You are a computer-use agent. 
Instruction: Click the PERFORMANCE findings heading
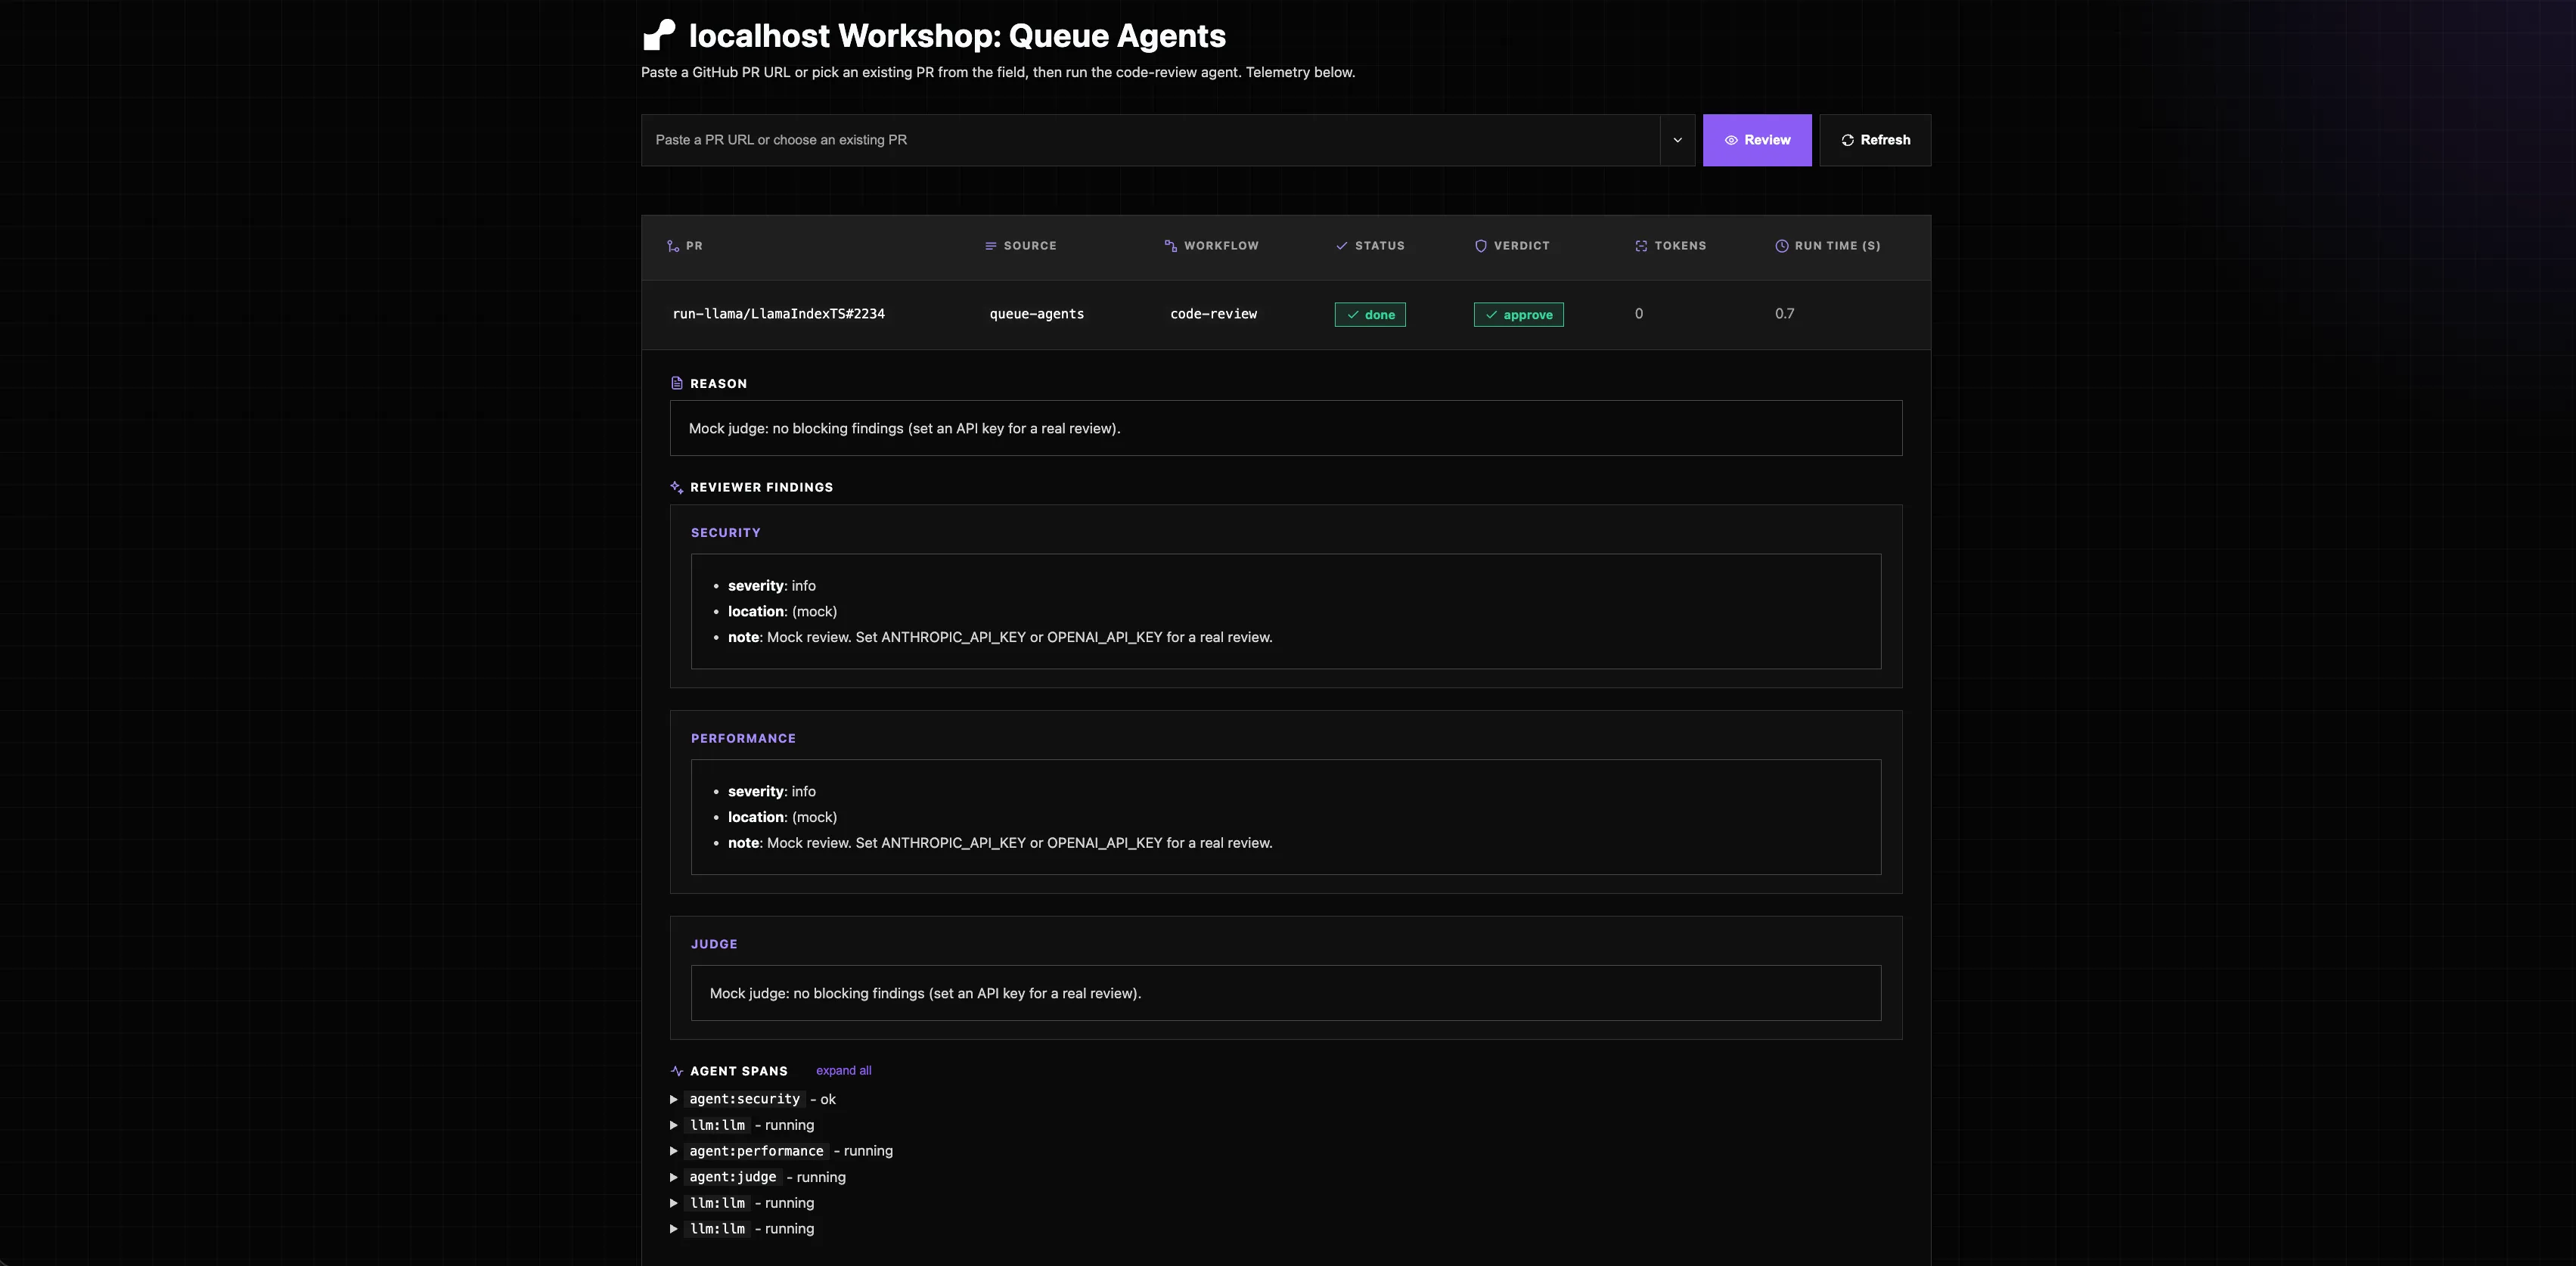(743, 739)
